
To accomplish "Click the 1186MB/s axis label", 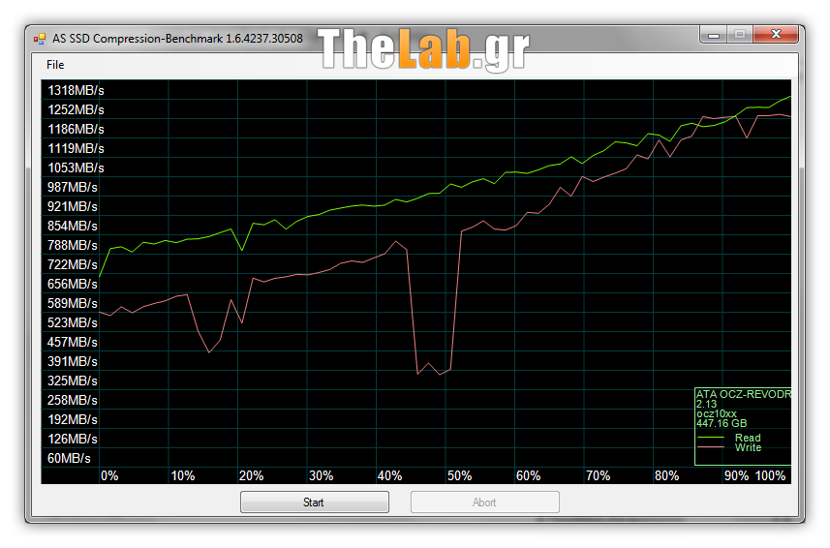I will click(76, 129).
